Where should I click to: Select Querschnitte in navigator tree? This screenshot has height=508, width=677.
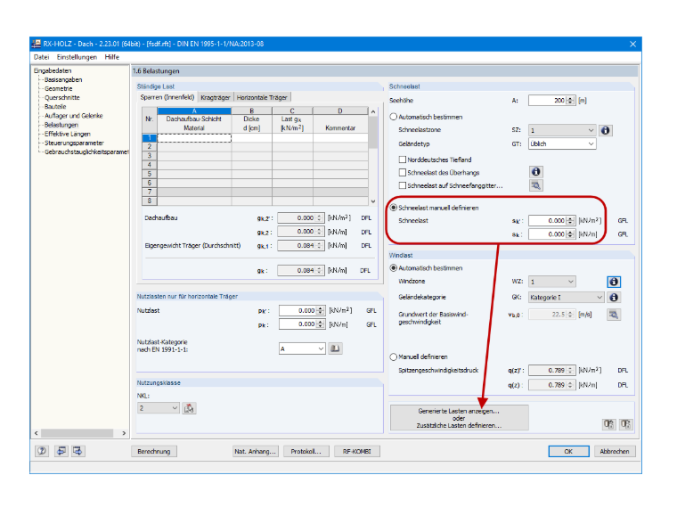62,98
